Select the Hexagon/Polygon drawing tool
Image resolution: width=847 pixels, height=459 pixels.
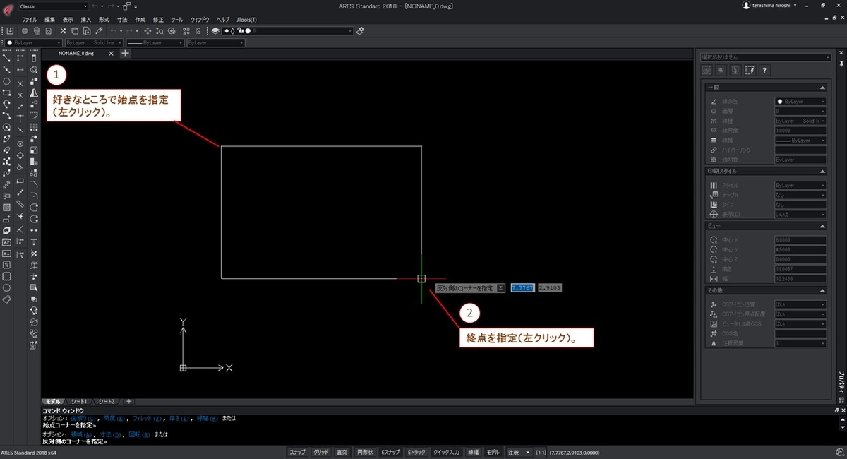(x=6, y=82)
